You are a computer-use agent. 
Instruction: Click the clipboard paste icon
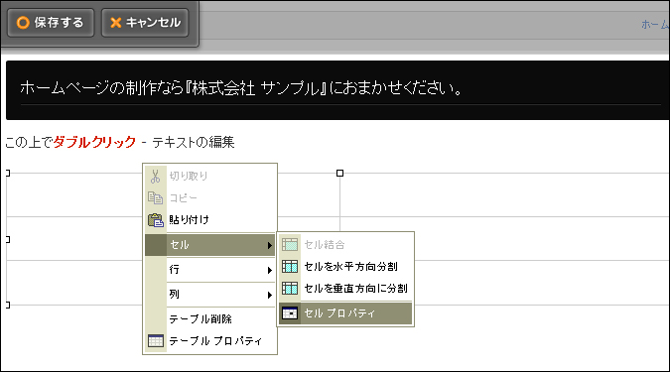click(155, 220)
